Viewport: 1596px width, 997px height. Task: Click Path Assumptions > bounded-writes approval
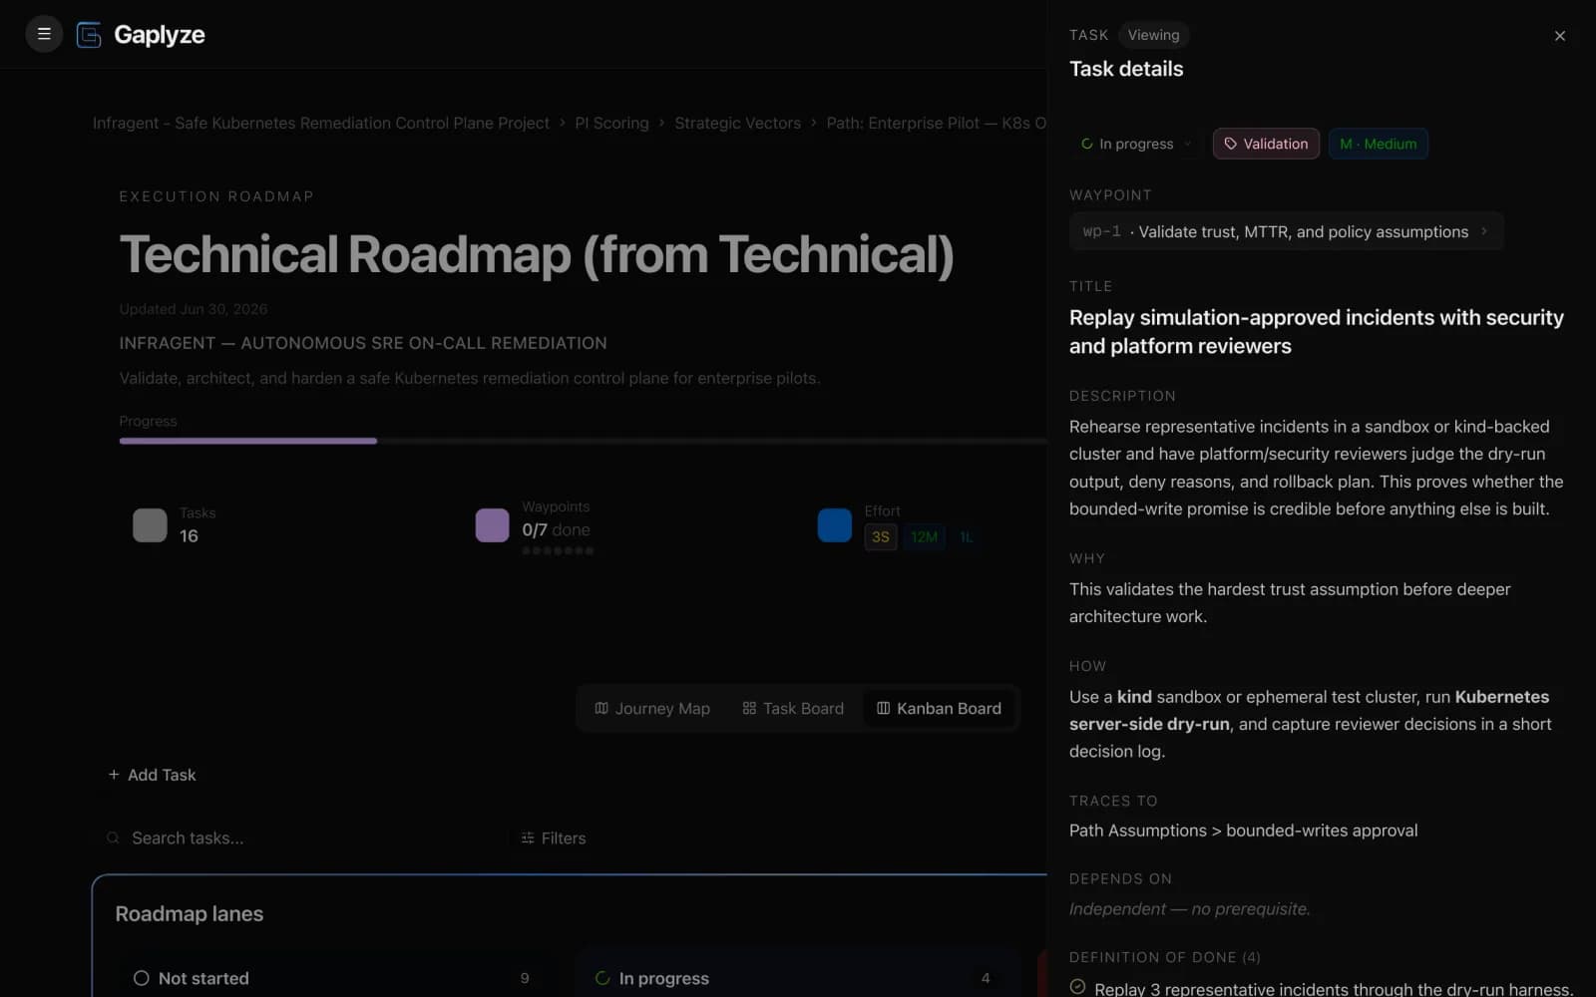(1243, 831)
